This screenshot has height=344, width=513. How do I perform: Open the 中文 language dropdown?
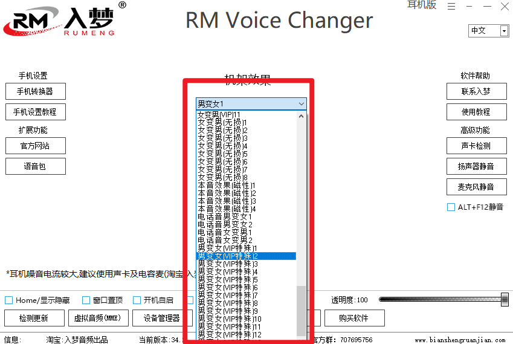(488, 31)
